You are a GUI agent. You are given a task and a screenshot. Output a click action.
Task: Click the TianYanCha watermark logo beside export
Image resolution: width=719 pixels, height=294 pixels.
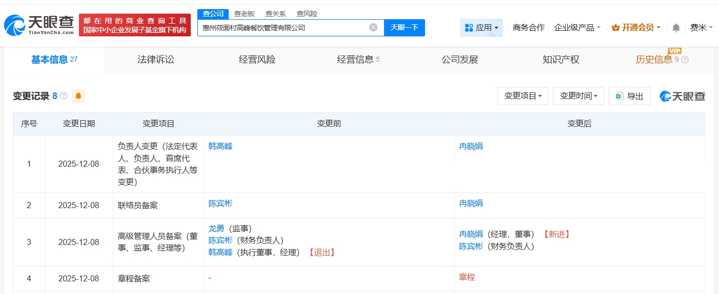tap(683, 96)
